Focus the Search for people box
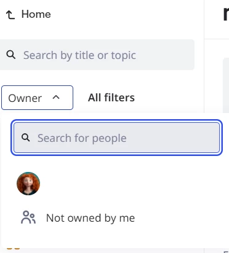The width and height of the screenshot is (229, 253). tap(116, 138)
